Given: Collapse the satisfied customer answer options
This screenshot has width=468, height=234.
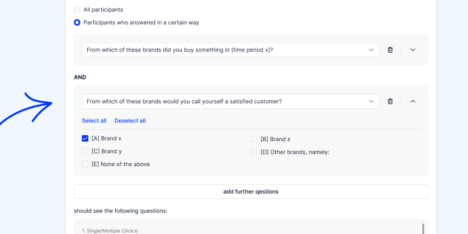Looking at the screenshot, I should (x=413, y=101).
